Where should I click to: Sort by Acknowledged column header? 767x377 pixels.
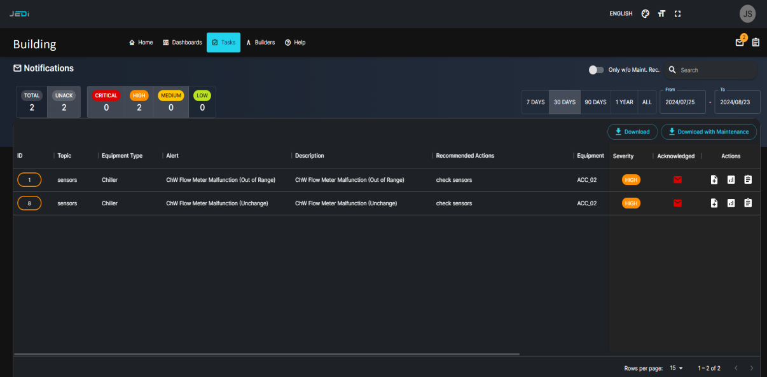676,156
